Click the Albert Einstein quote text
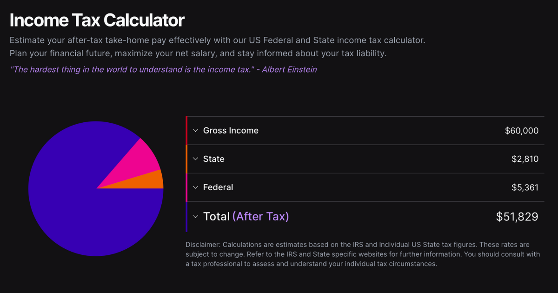 (163, 69)
